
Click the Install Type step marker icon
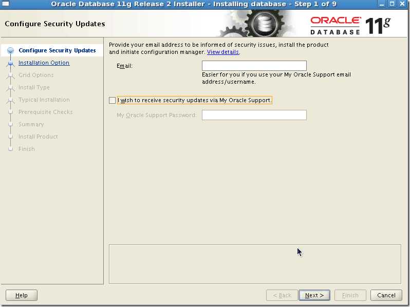pos(10,88)
